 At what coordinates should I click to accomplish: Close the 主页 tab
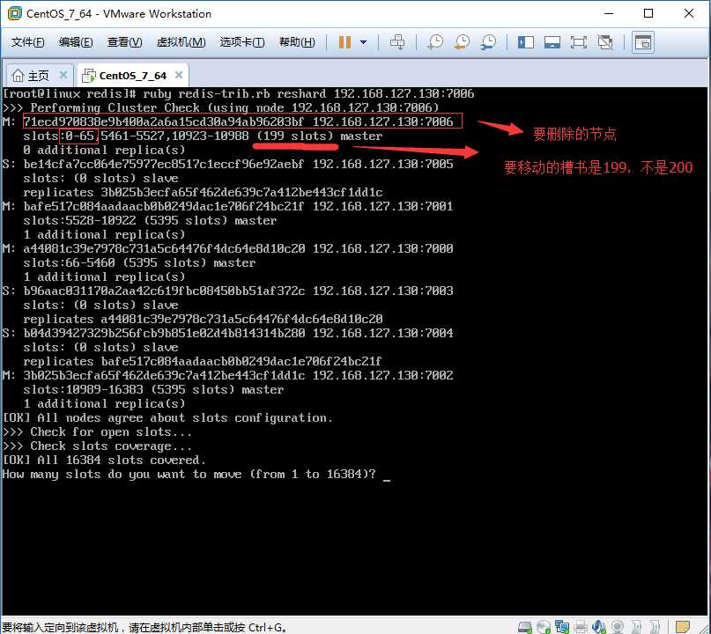[63, 75]
